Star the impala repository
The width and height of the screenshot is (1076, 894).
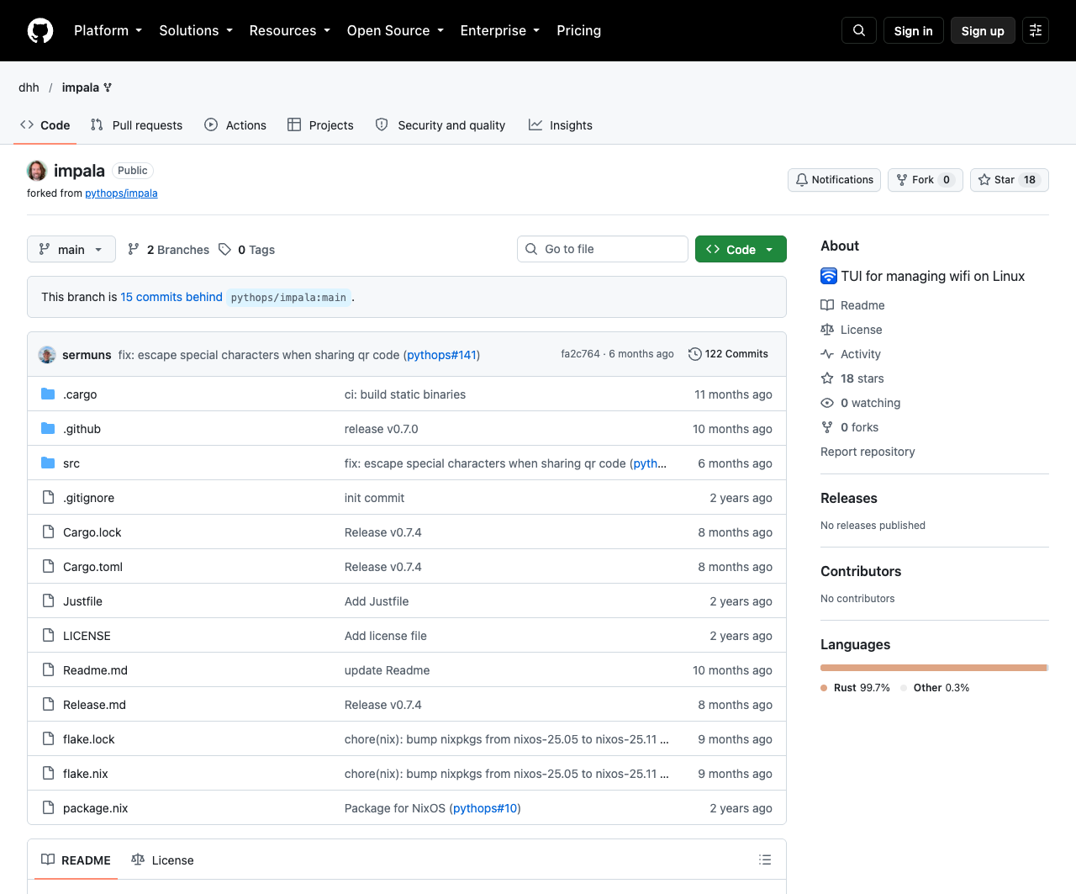1009,180
